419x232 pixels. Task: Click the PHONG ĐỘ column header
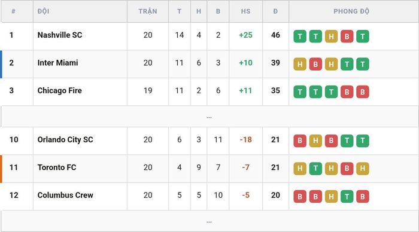351,11
